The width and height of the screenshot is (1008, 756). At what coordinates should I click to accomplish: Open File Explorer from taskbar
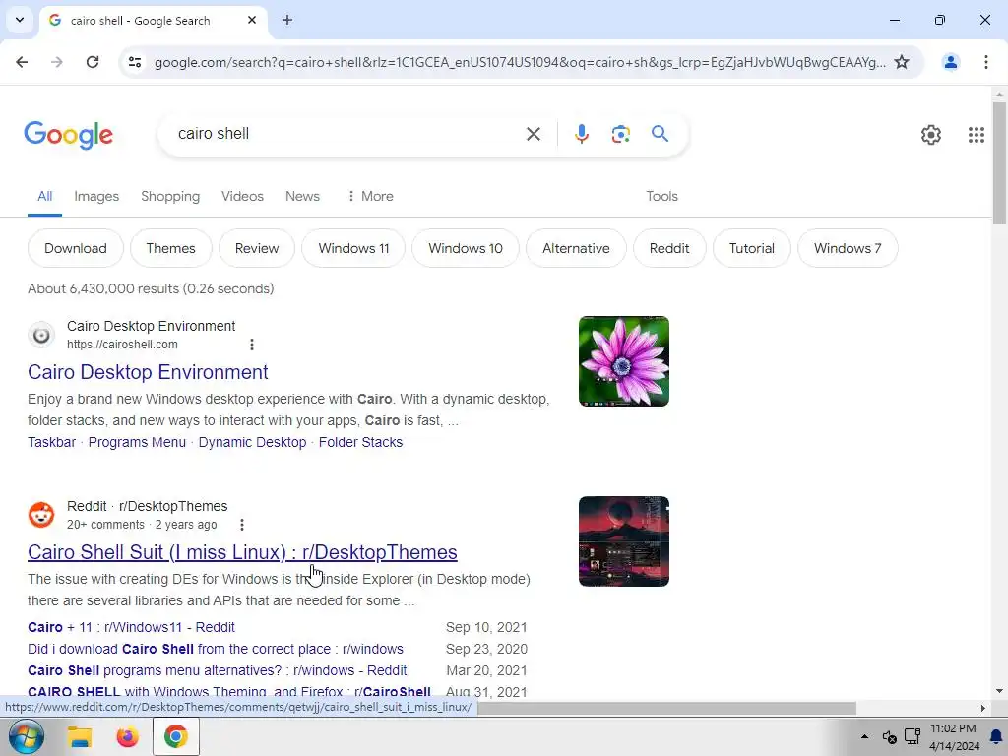click(80, 736)
